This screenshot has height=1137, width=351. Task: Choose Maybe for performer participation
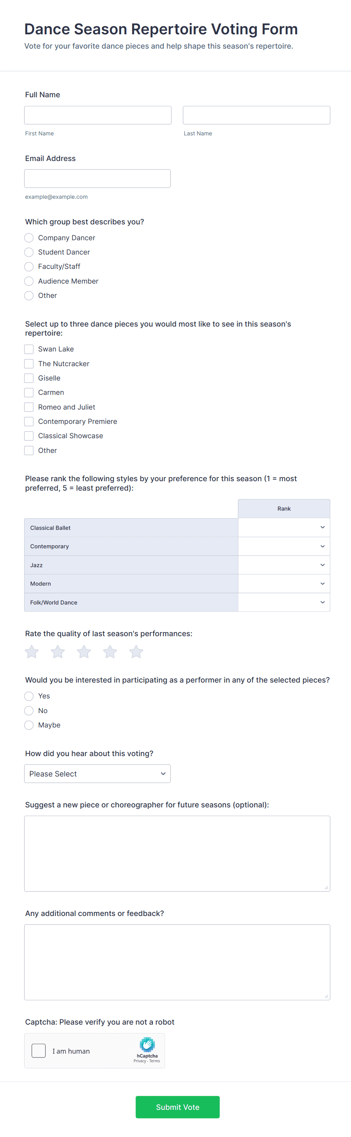tap(29, 725)
